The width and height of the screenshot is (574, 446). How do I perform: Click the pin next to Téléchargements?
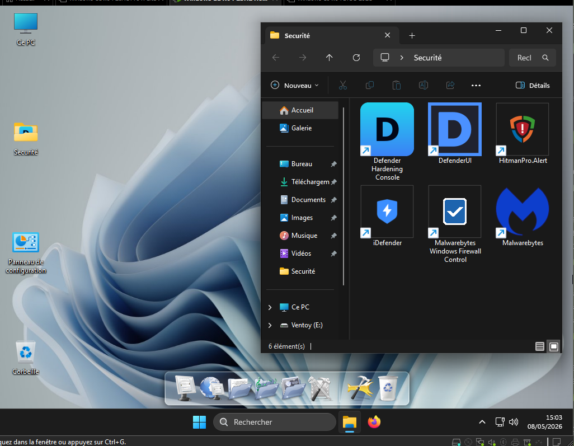pyautogui.click(x=334, y=182)
